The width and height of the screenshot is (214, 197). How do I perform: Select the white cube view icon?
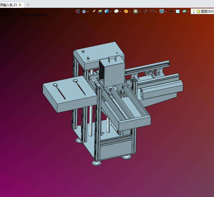[116, 11]
